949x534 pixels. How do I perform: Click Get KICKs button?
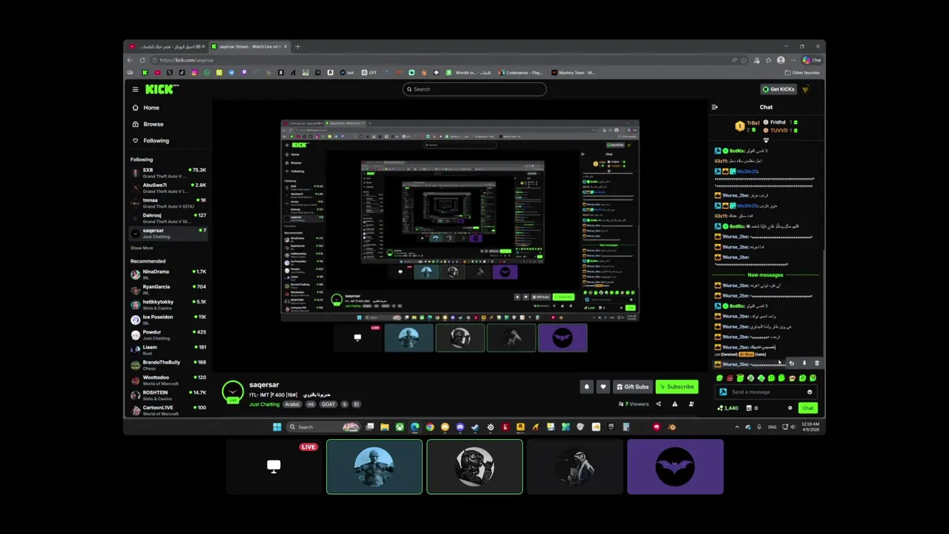(778, 89)
